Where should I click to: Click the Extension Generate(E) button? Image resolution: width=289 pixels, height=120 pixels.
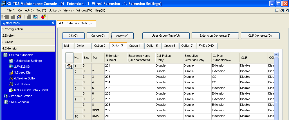click(215, 36)
